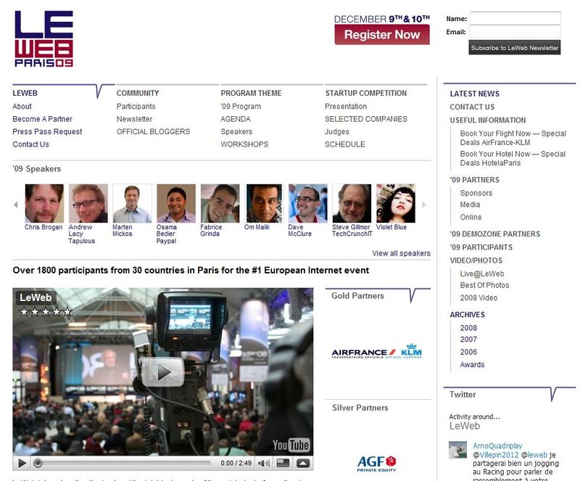Open the Air France KLM partner logo
580x481 pixels.
[377, 351]
